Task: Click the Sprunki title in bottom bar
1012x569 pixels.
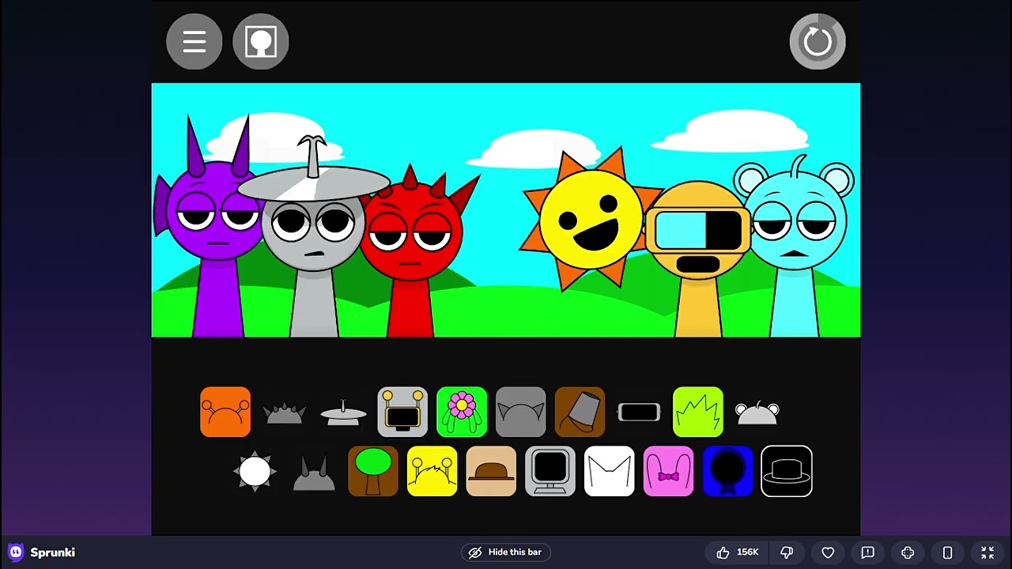Action: point(52,552)
